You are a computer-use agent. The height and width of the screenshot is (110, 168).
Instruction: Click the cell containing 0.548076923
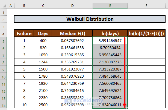[x=72, y=77]
